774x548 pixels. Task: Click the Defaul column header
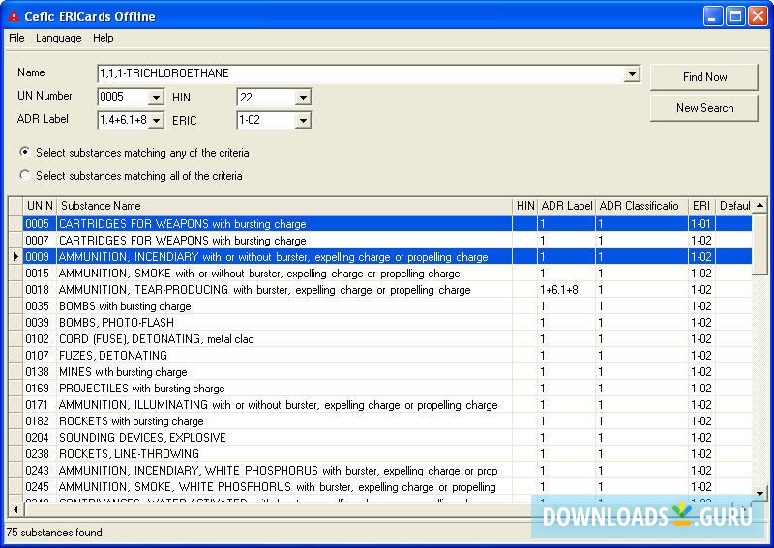tap(734, 206)
